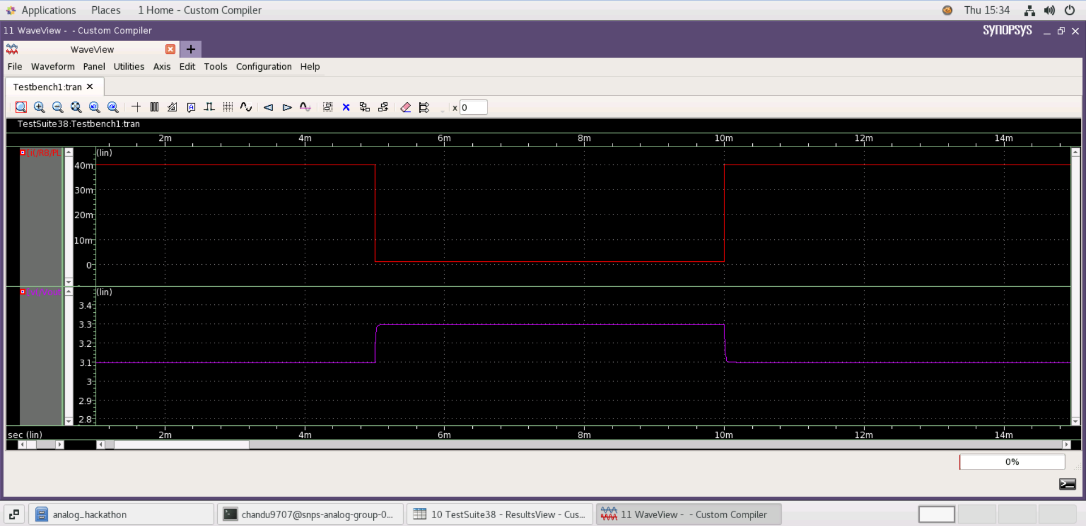Viewport: 1086px width, 526px height.
Task: Open the Waveform menu
Action: click(x=52, y=66)
